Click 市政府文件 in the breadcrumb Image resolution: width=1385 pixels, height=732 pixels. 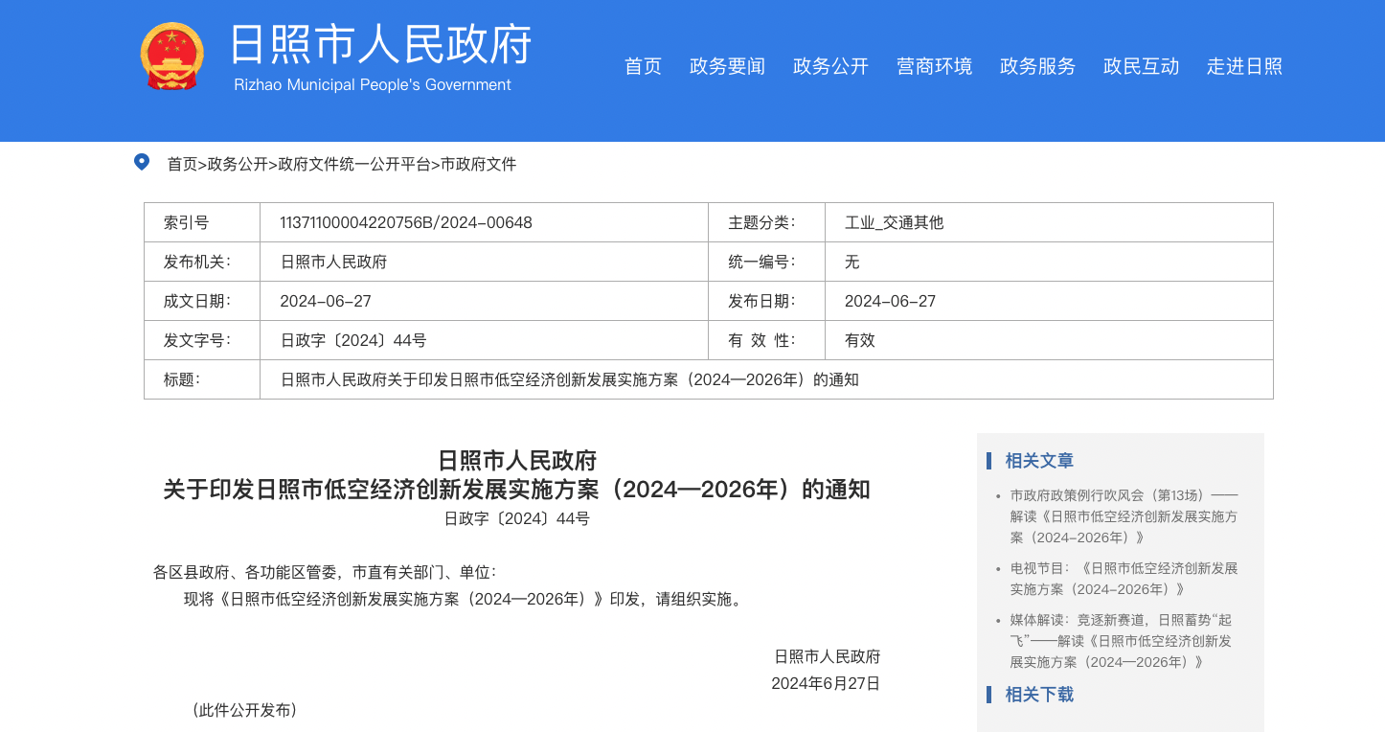(478, 165)
